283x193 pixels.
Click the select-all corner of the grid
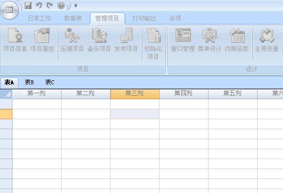[6, 94]
